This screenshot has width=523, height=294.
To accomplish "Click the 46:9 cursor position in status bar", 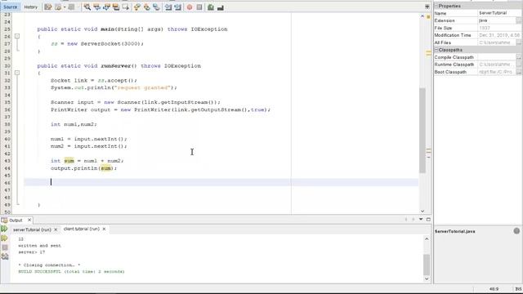I will coord(494,289).
